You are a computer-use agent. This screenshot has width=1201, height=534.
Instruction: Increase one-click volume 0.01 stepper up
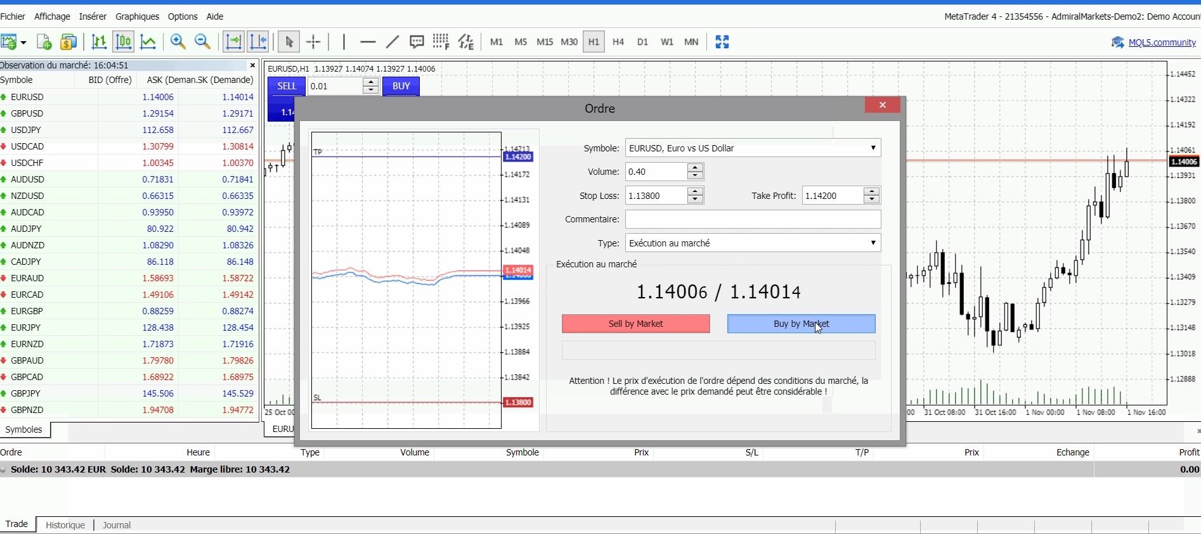[x=371, y=82]
